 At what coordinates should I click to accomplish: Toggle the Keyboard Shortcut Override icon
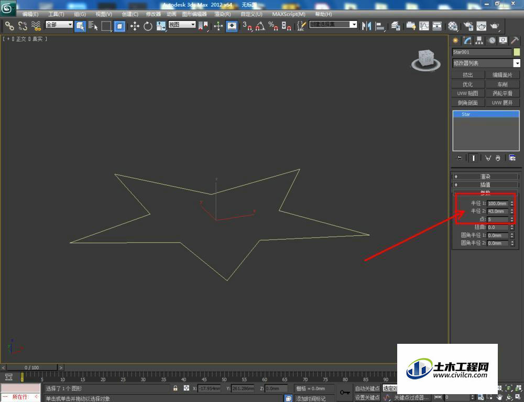coord(232,26)
